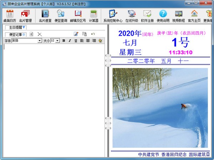
Task: Maximize the application window
Action: point(196,3)
